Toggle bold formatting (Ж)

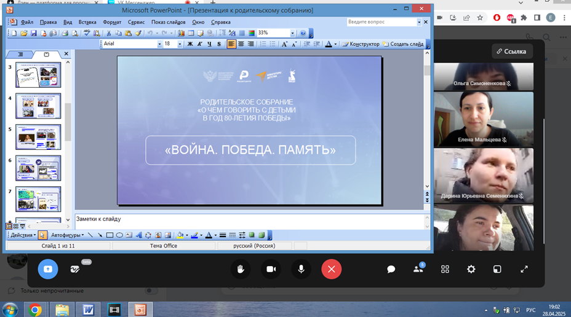[x=190, y=44]
